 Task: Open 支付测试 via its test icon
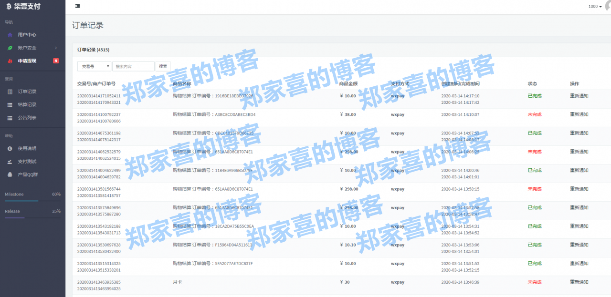(x=10, y=161)
